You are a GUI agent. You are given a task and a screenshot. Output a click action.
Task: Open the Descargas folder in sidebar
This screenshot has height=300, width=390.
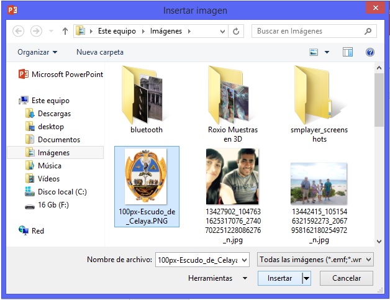coord(54,114)
